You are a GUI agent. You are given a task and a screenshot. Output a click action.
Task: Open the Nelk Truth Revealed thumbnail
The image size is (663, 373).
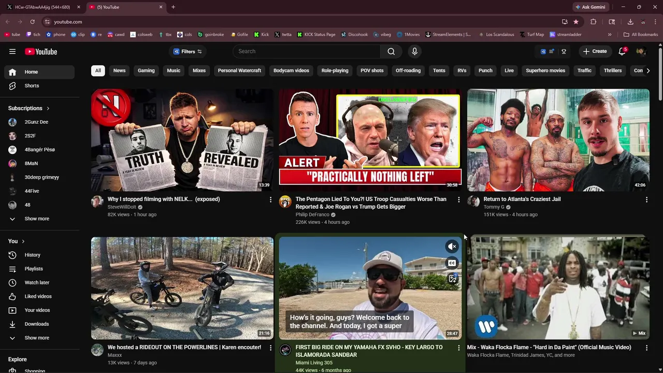pyautogui.click(x=182, y=140)
